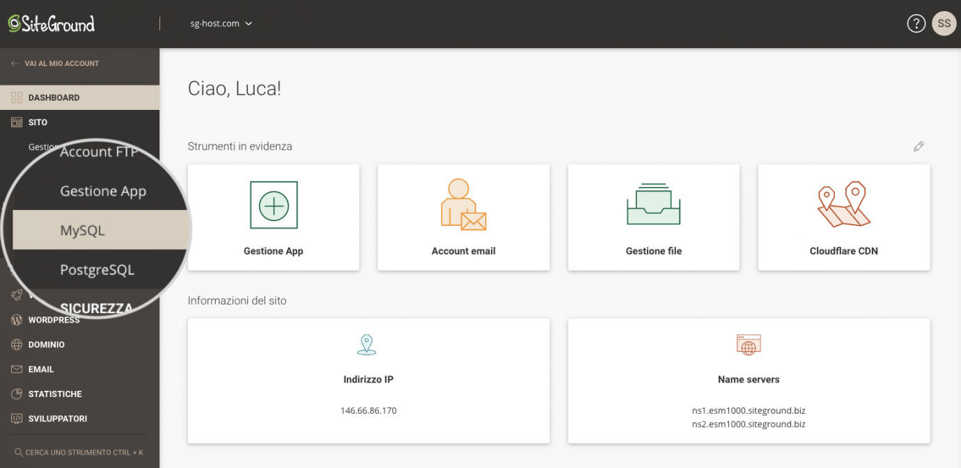
Task: Click the Statistiche pie chart icon
Action: pyautogui.click(x=17, y=394)
